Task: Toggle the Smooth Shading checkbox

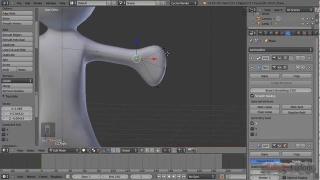Action: click(252, 95)
